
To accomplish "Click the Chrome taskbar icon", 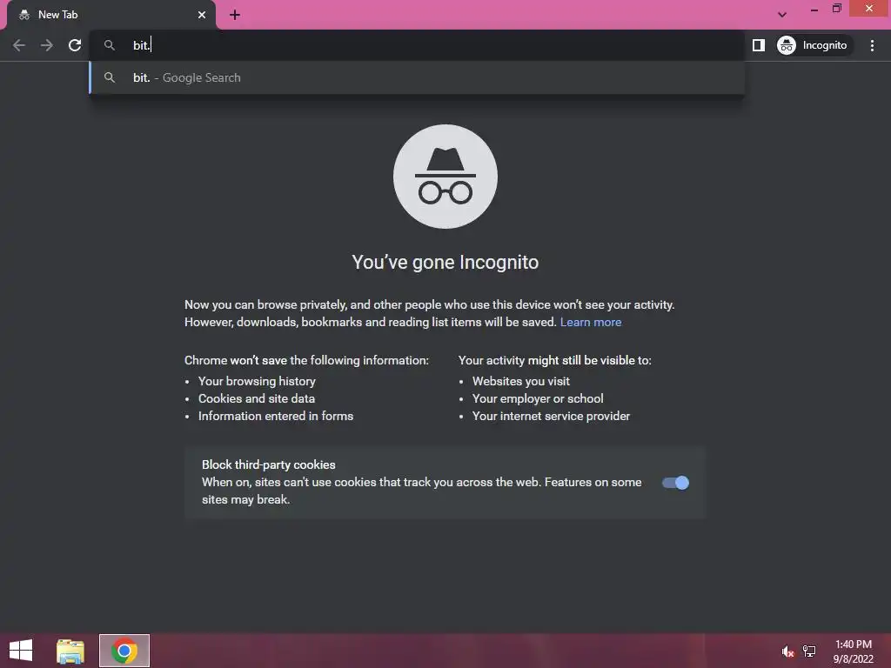I will (124, 651).
